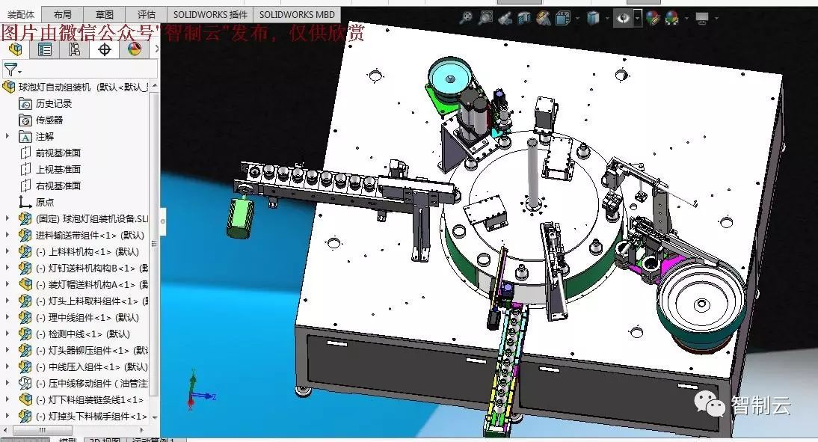Click the Display Style icon
This screenshot has width=818, height=442.
(593, 18)
